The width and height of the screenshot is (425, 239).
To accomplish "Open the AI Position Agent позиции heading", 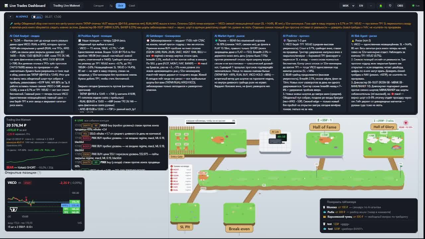I will (x=95, y=36).
